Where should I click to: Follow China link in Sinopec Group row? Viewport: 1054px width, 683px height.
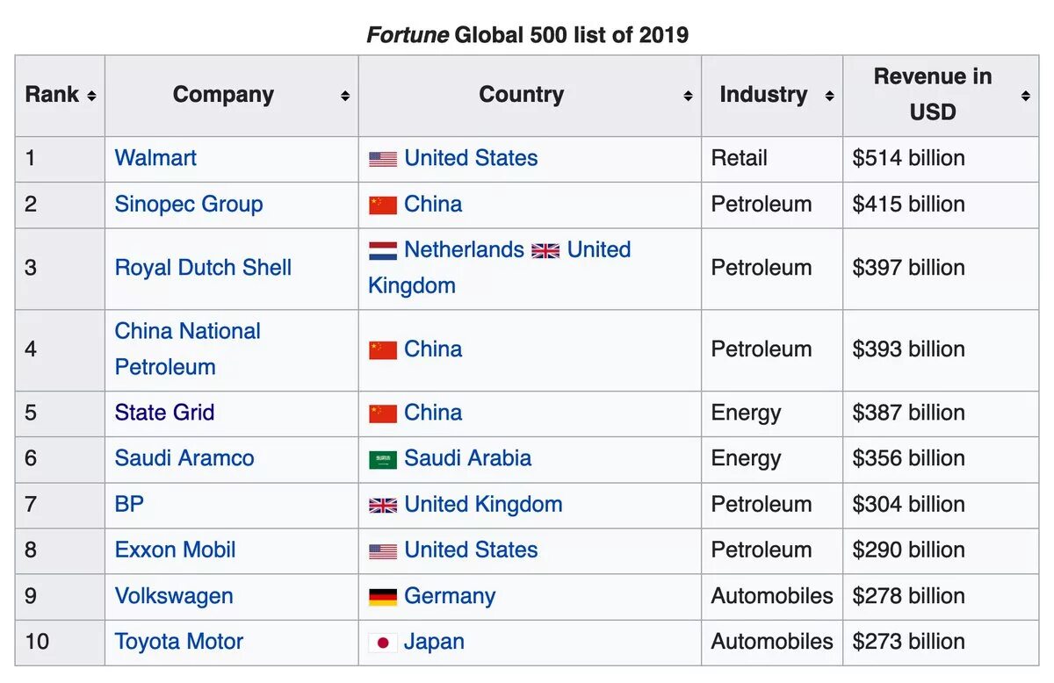click(x=433, y=204)
